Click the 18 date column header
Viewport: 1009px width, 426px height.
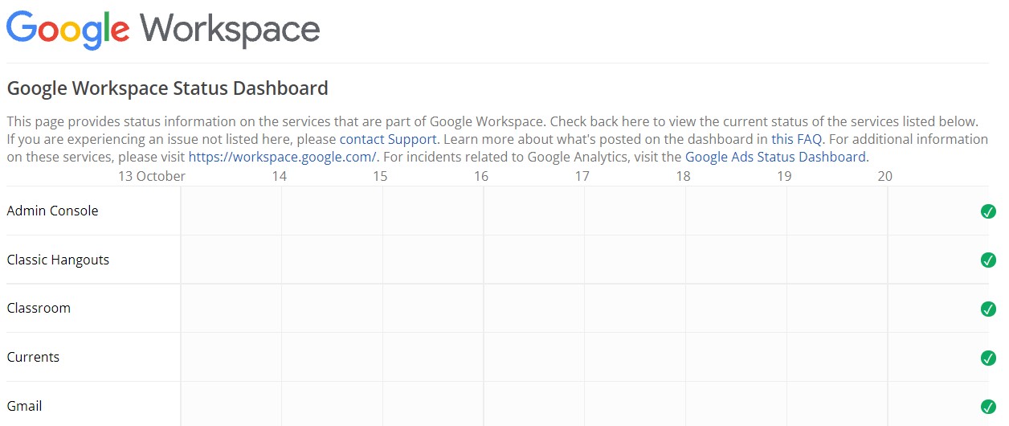(x=683, y=176)
